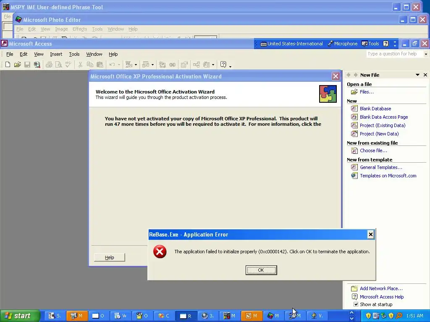Open the Edit menu in Microsoft Access
The width and height of the screenshot is (430, 322).
point(24,54)
